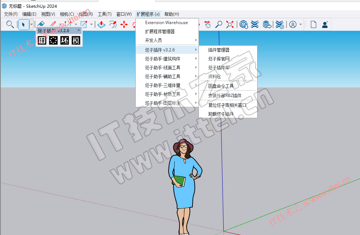Viewport: 360px width, 235px height.
Task: Open 插件管理器 in the submenu
Action: pos(228,50)
